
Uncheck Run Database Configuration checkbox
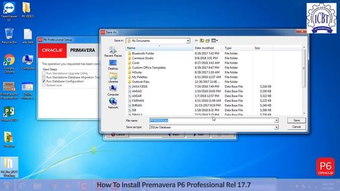tap(44, 81)
